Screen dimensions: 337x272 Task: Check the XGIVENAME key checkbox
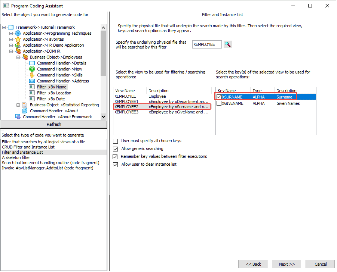point(219,103)
